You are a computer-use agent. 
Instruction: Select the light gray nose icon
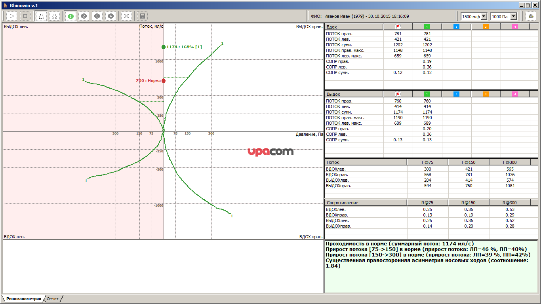tap(54, 16)
